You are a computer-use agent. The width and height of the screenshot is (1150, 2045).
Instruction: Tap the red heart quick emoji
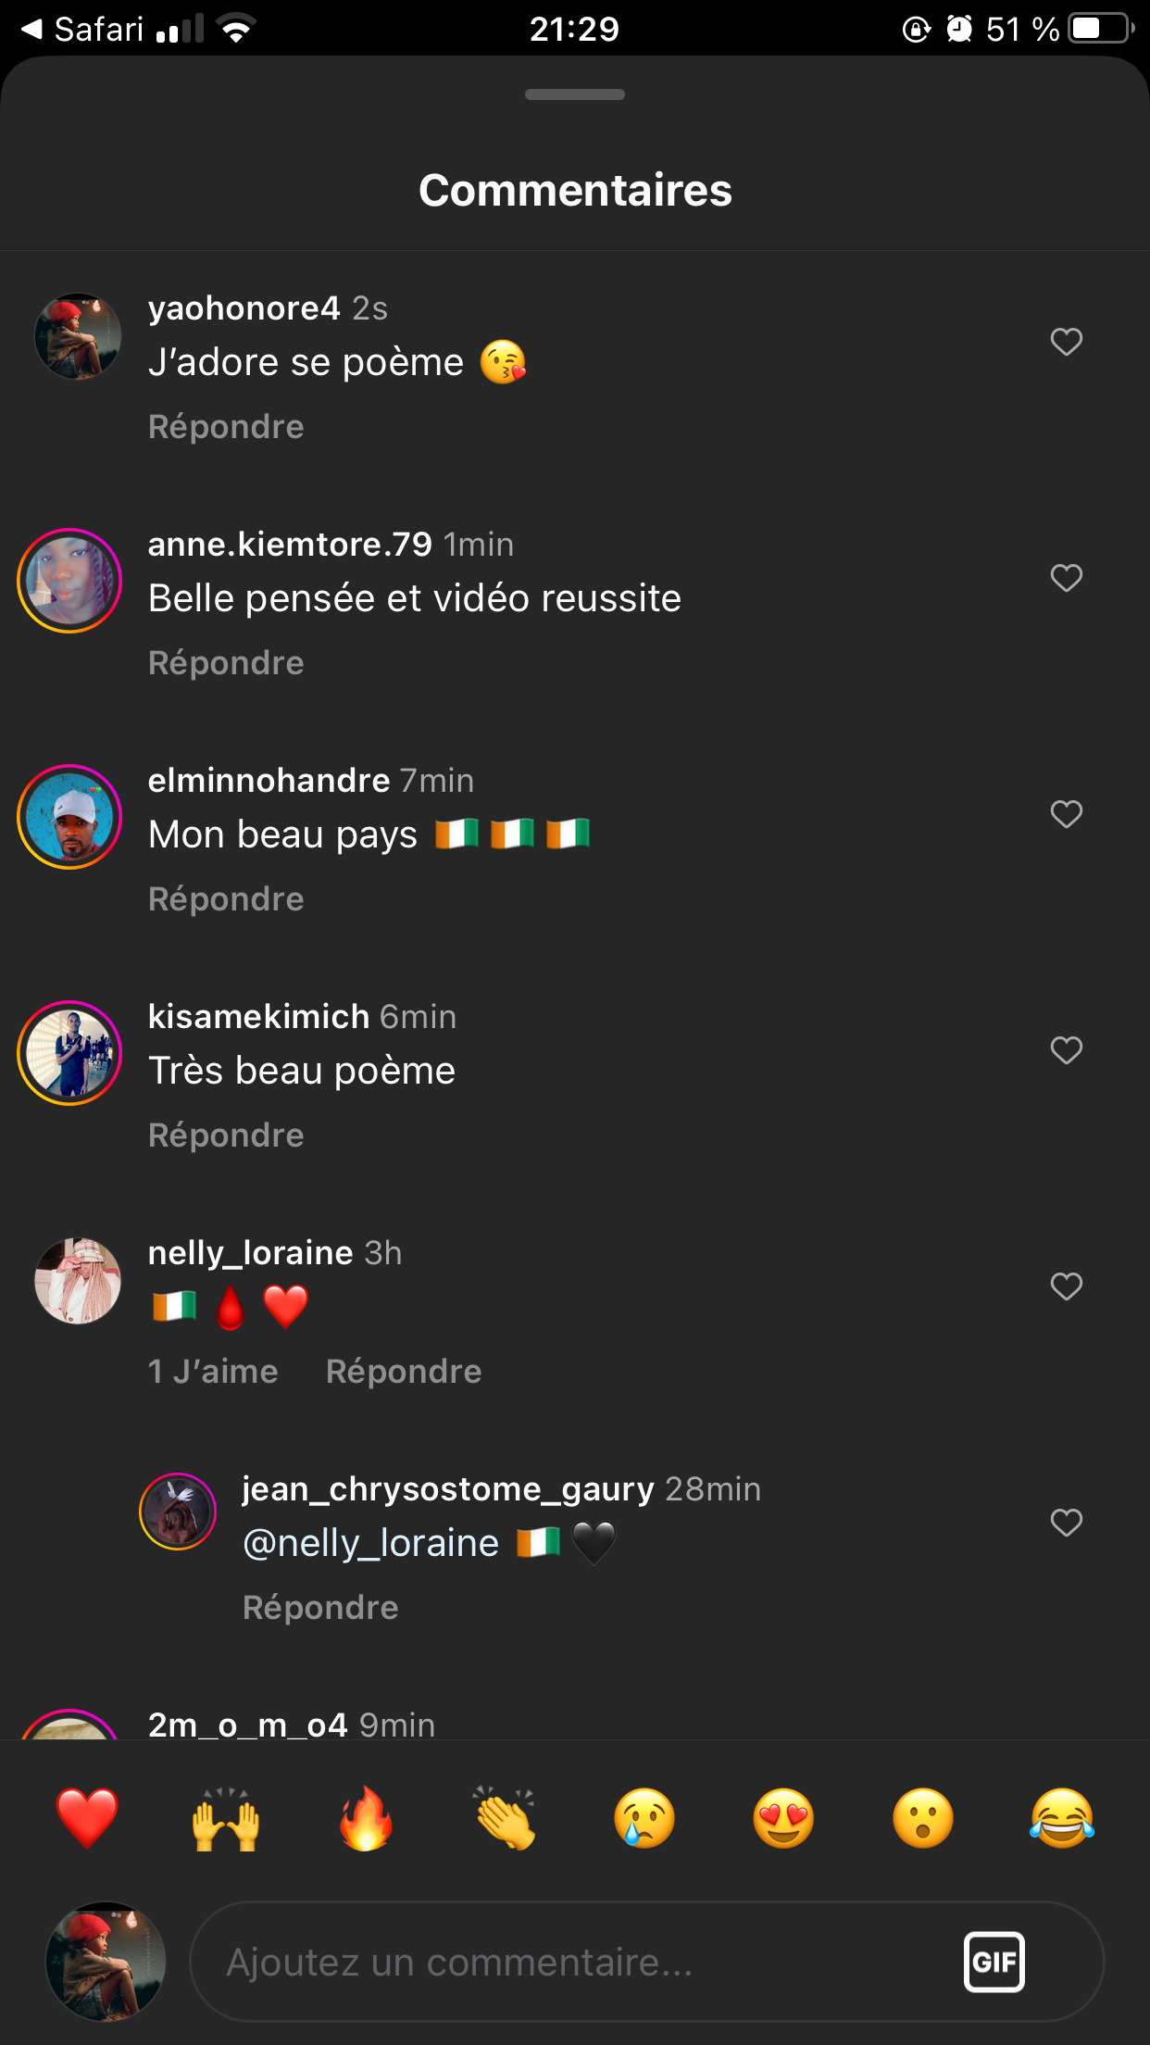point(87,1818)
